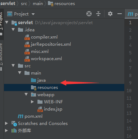Hide the Project panel with minus icon
This screenshot has height=139, width=138.
(x=120, y=14)
